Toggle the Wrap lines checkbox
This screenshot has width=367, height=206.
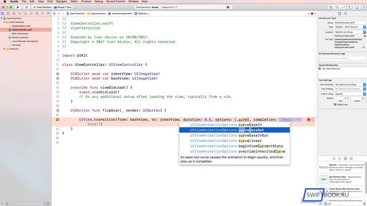click(335, 104)
